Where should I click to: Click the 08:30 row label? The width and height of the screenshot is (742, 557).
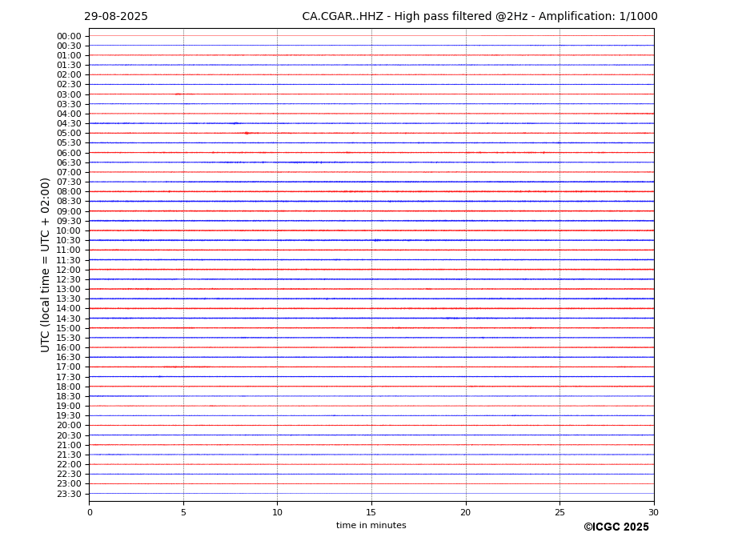click(69, 202)
